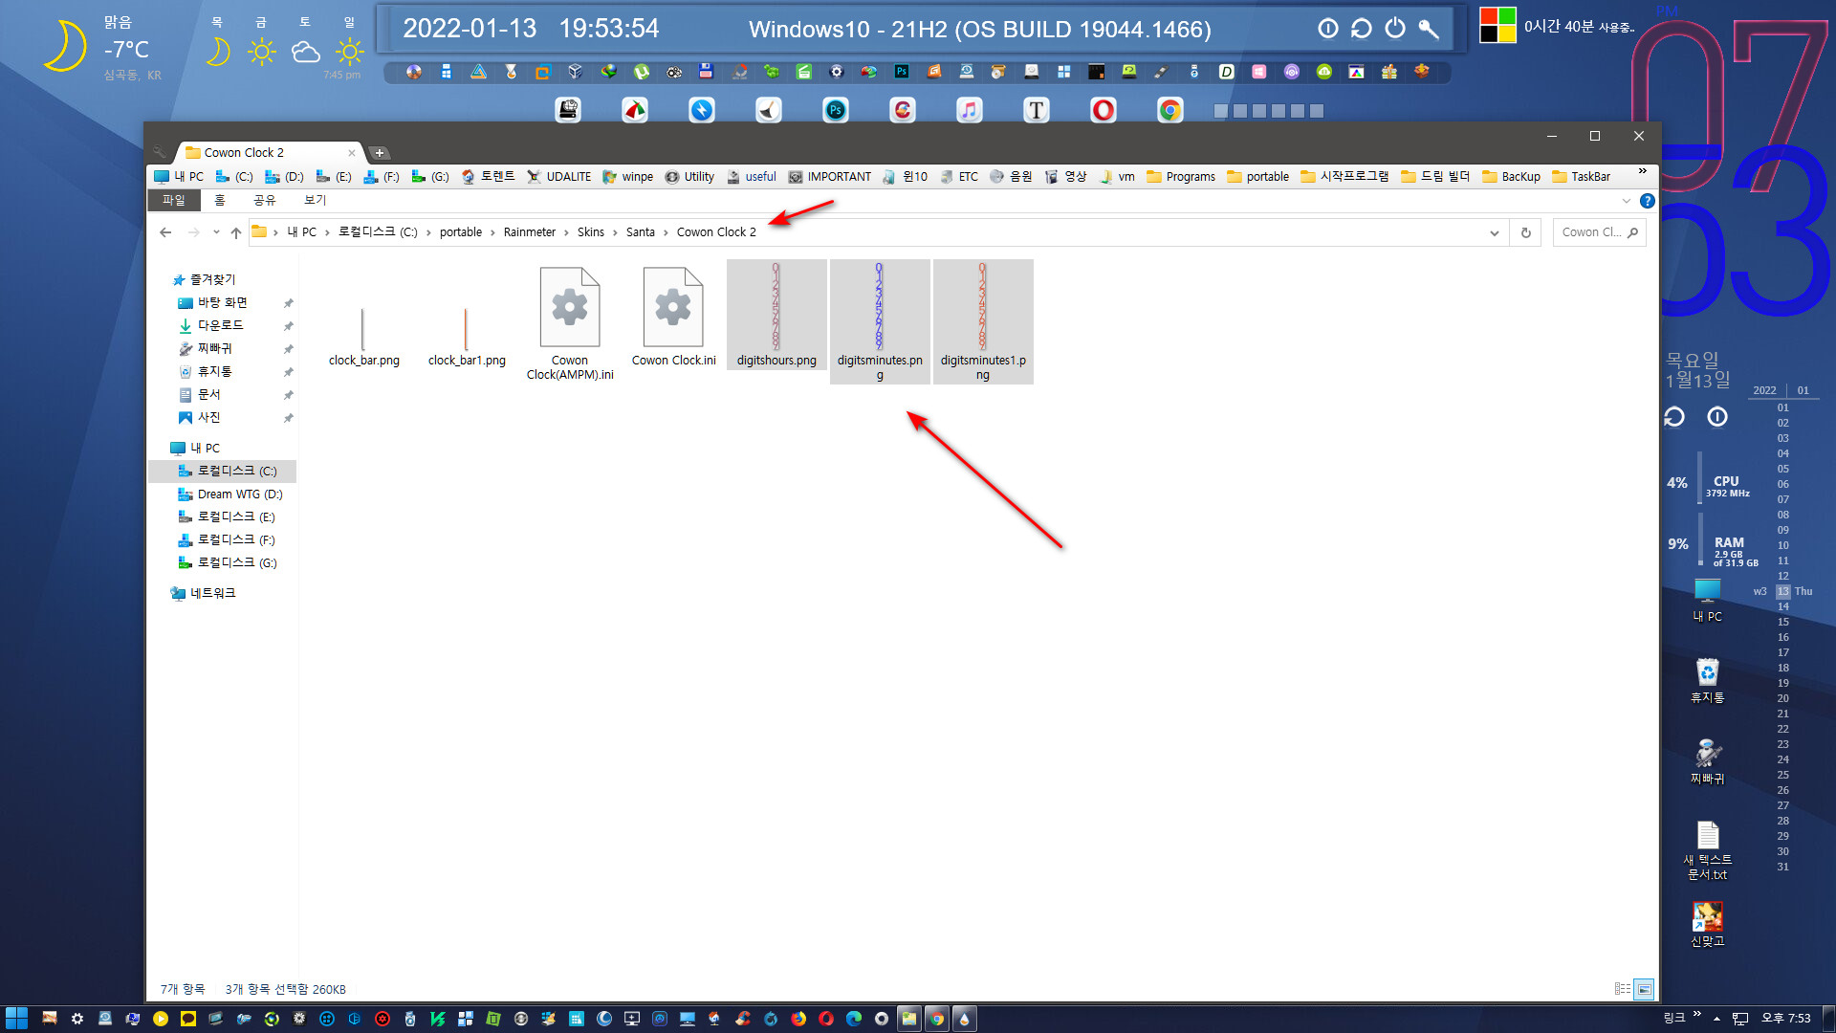Select 다운로드 in the navigation pane

point(221,326)
